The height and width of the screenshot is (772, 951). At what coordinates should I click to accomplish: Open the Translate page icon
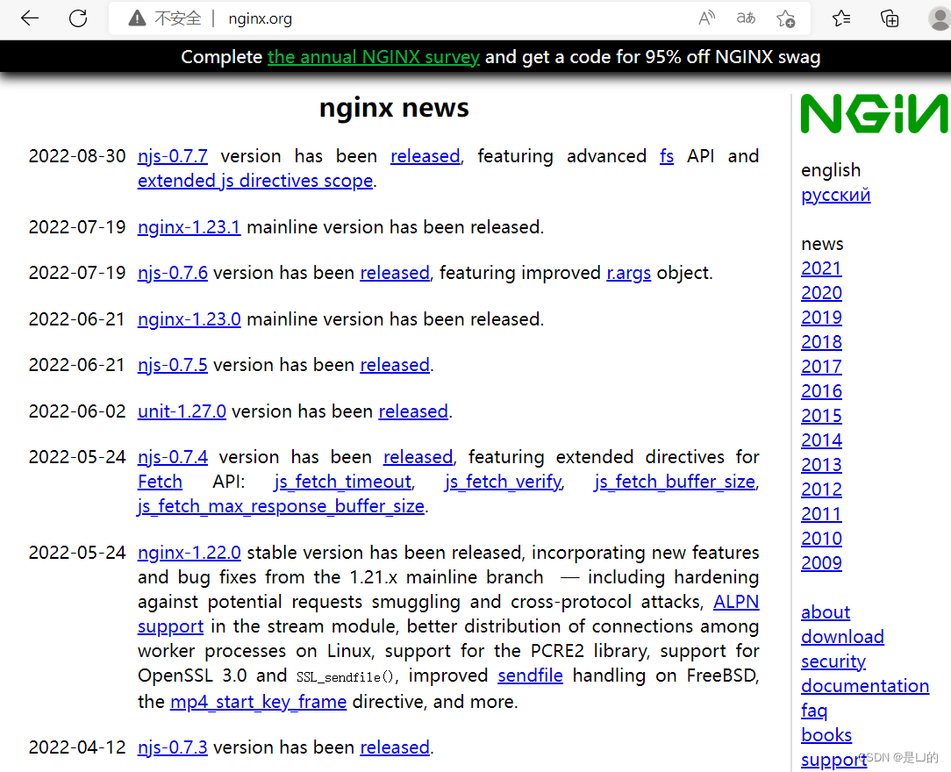[x=745, y=18]
